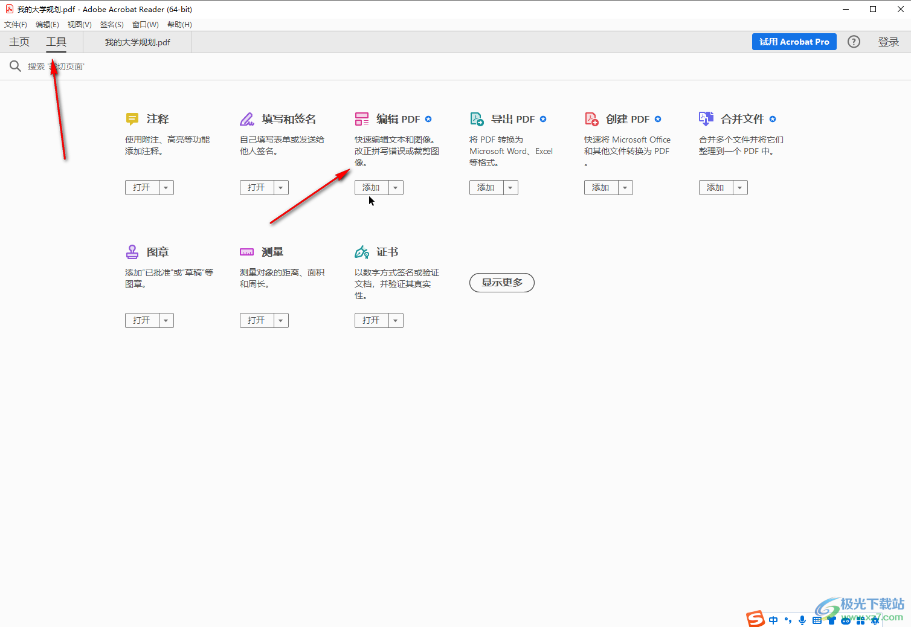Click the Certificates (证书) pen icon
911x627 pixels.
click(361, 251)
